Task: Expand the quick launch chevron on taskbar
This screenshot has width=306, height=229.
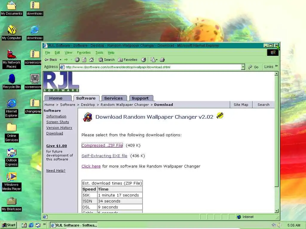Action: tap(45, 224)
